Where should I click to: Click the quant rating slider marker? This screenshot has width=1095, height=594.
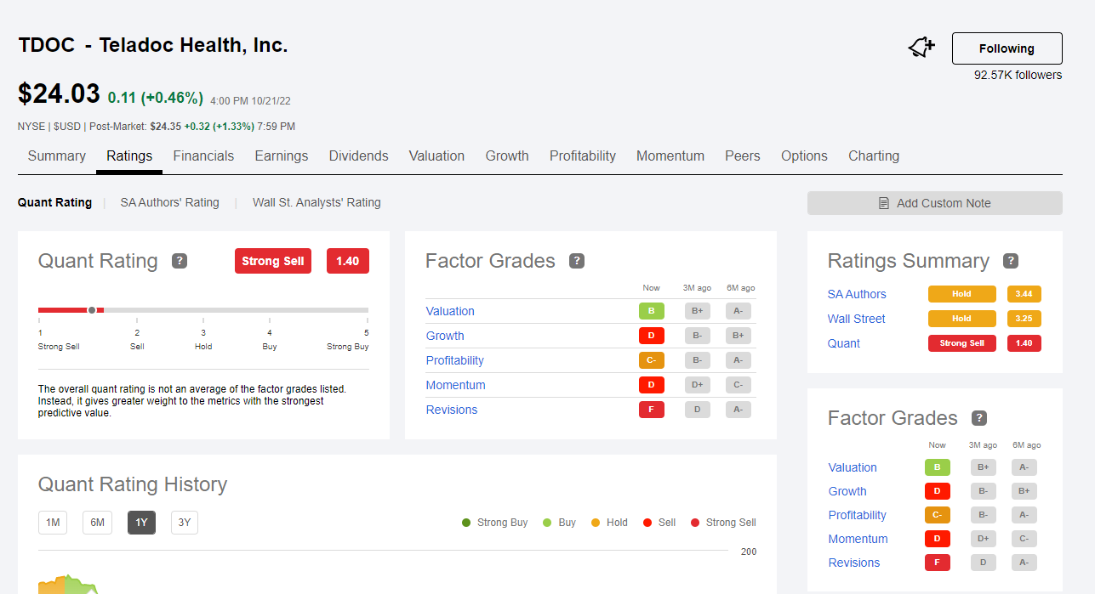[x=92, y=310]
